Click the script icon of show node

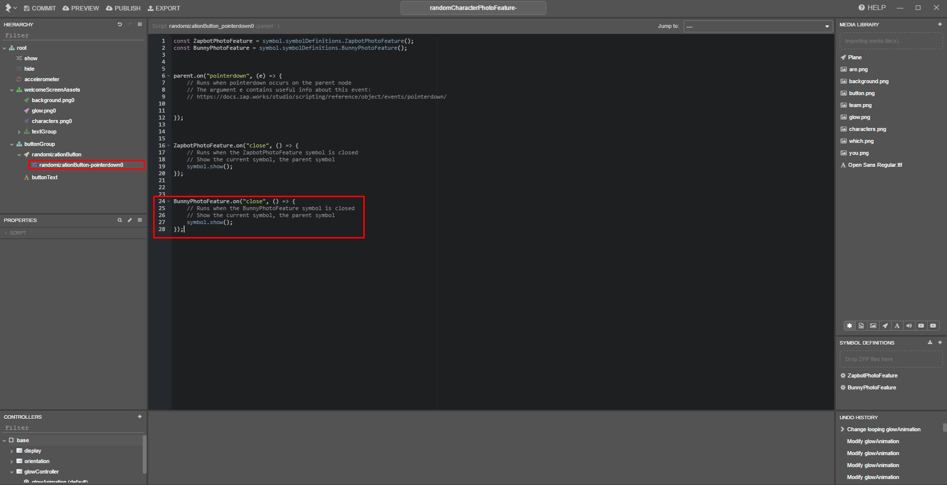click(x=19, y=58)
